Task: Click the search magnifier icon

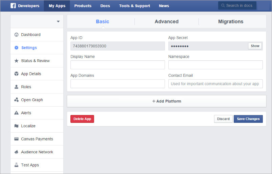Action: click(223, 5)
